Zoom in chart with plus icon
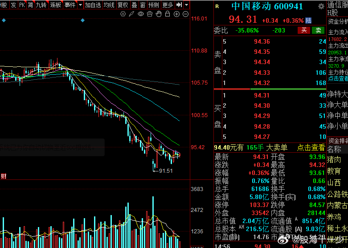Image resolution: width=348 pixels, height=248 pixels. click(x=176, y=14)
